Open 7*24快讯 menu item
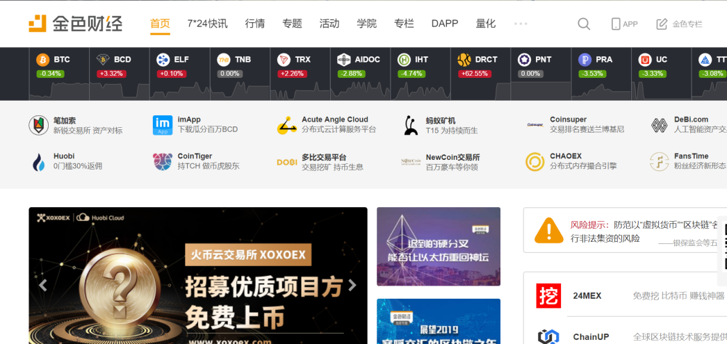Screen dimensions: 727x344 click(207, 24)
